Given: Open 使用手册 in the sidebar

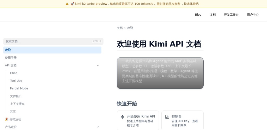Looking at the screenshot, I should coord(11,58).
